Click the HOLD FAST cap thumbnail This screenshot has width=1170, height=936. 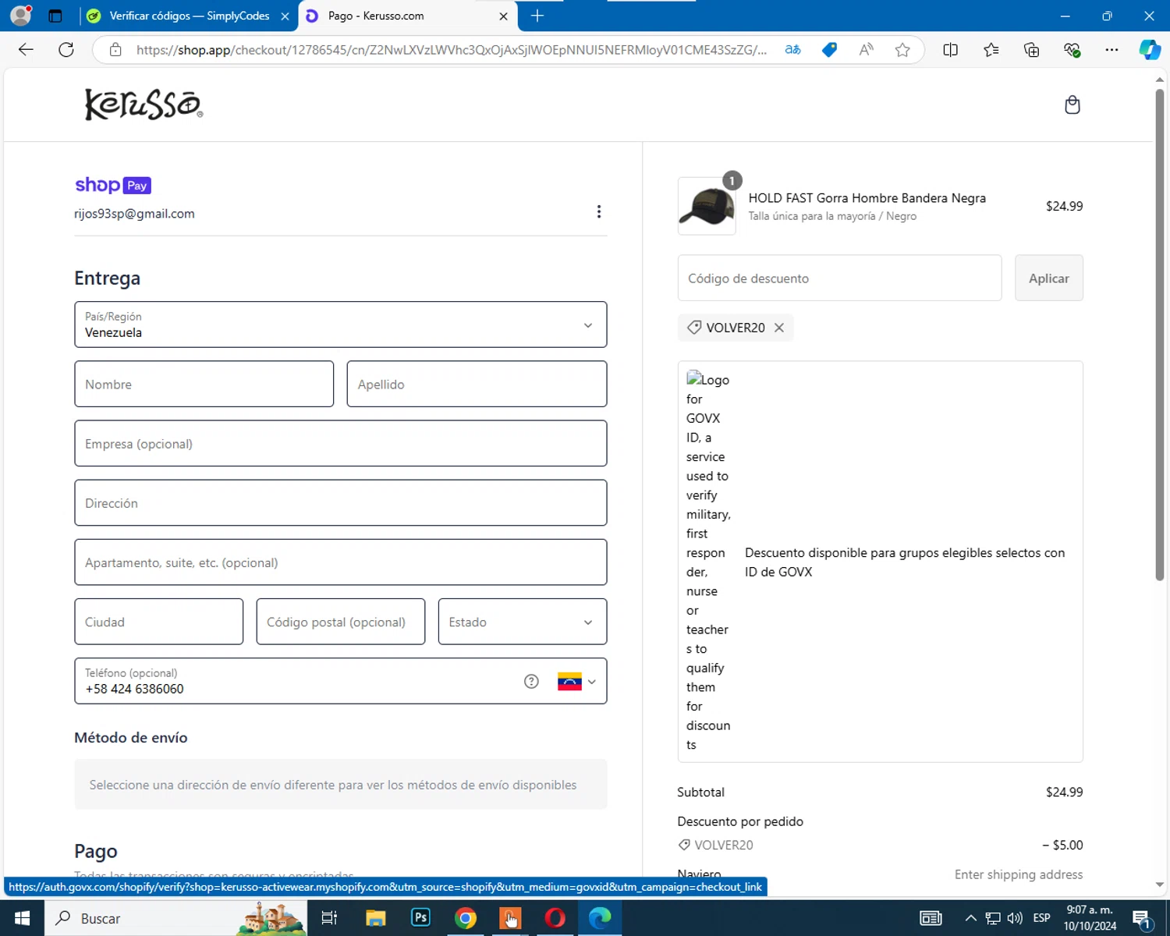[x=707, y=207]
